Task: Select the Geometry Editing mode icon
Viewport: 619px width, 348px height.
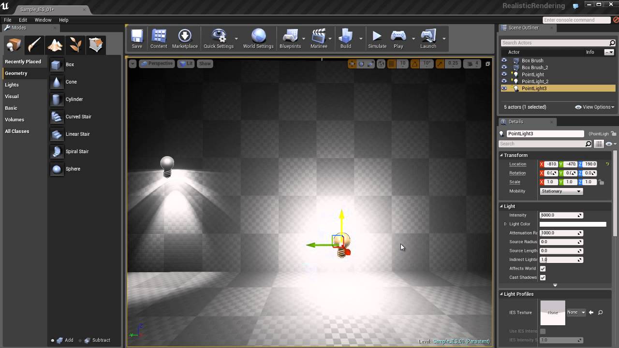Action: [x=96, y=45]
